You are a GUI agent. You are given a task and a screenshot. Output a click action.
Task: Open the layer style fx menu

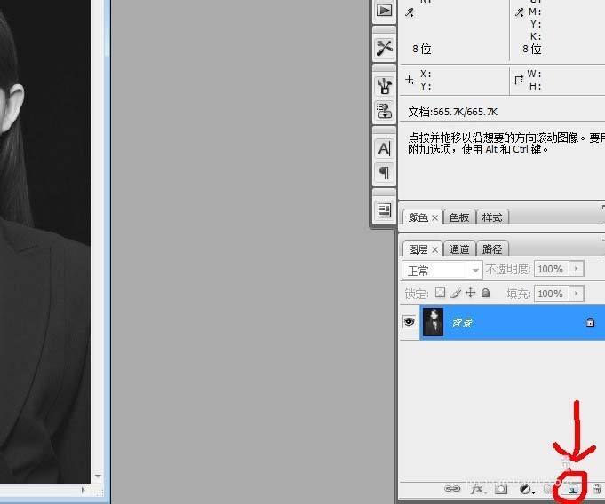(x=478, y=489)
